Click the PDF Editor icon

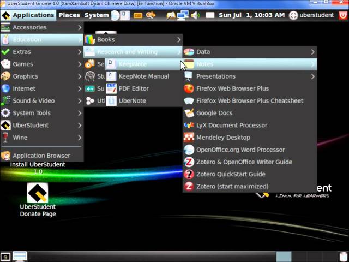click(111, 88)
